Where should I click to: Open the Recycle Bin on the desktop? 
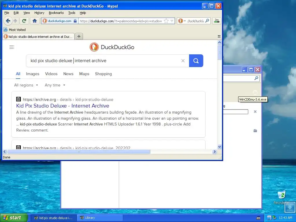(x=282, y=197)
